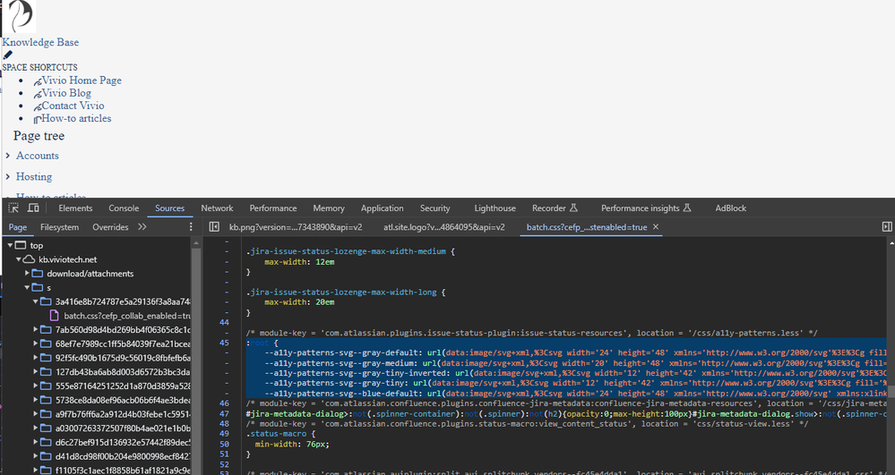This screenshot has height=475, width=895.
Task: Click the pencil edit icon under Knowledge Base
Action: [x=8, y=55]
